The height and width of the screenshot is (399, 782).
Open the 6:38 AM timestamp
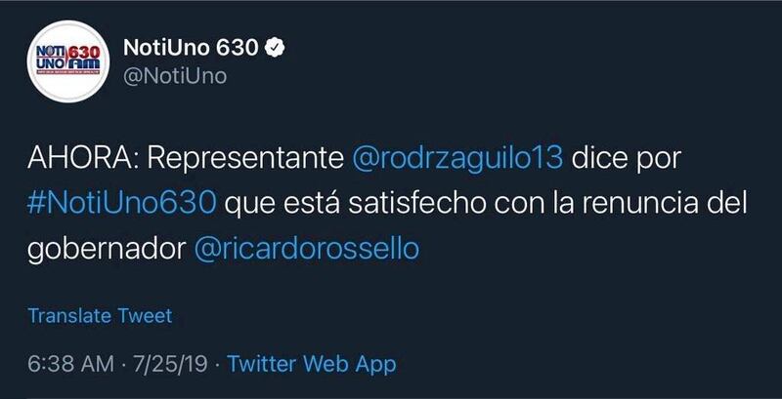[x=70, y=364]
